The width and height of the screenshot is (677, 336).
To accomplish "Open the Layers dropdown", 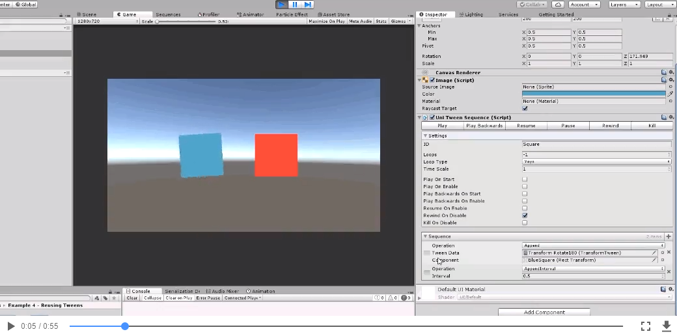I will (624, 5).
